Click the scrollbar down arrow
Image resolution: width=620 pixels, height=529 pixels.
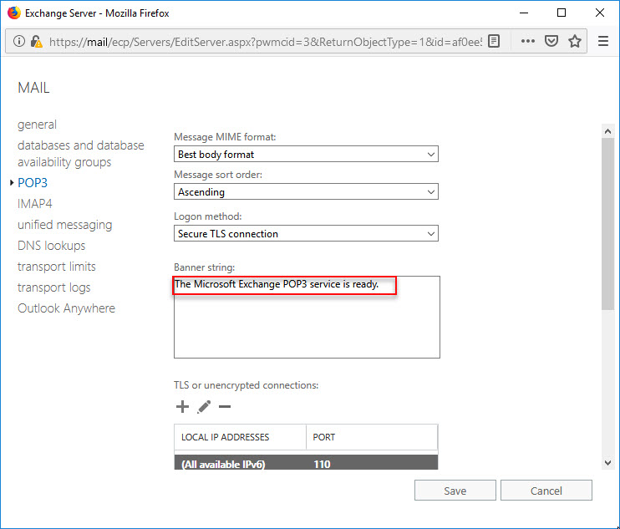(607, 463)
